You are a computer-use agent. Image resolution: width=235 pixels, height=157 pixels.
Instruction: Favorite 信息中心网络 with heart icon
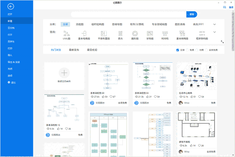click(x=200, y=97)
